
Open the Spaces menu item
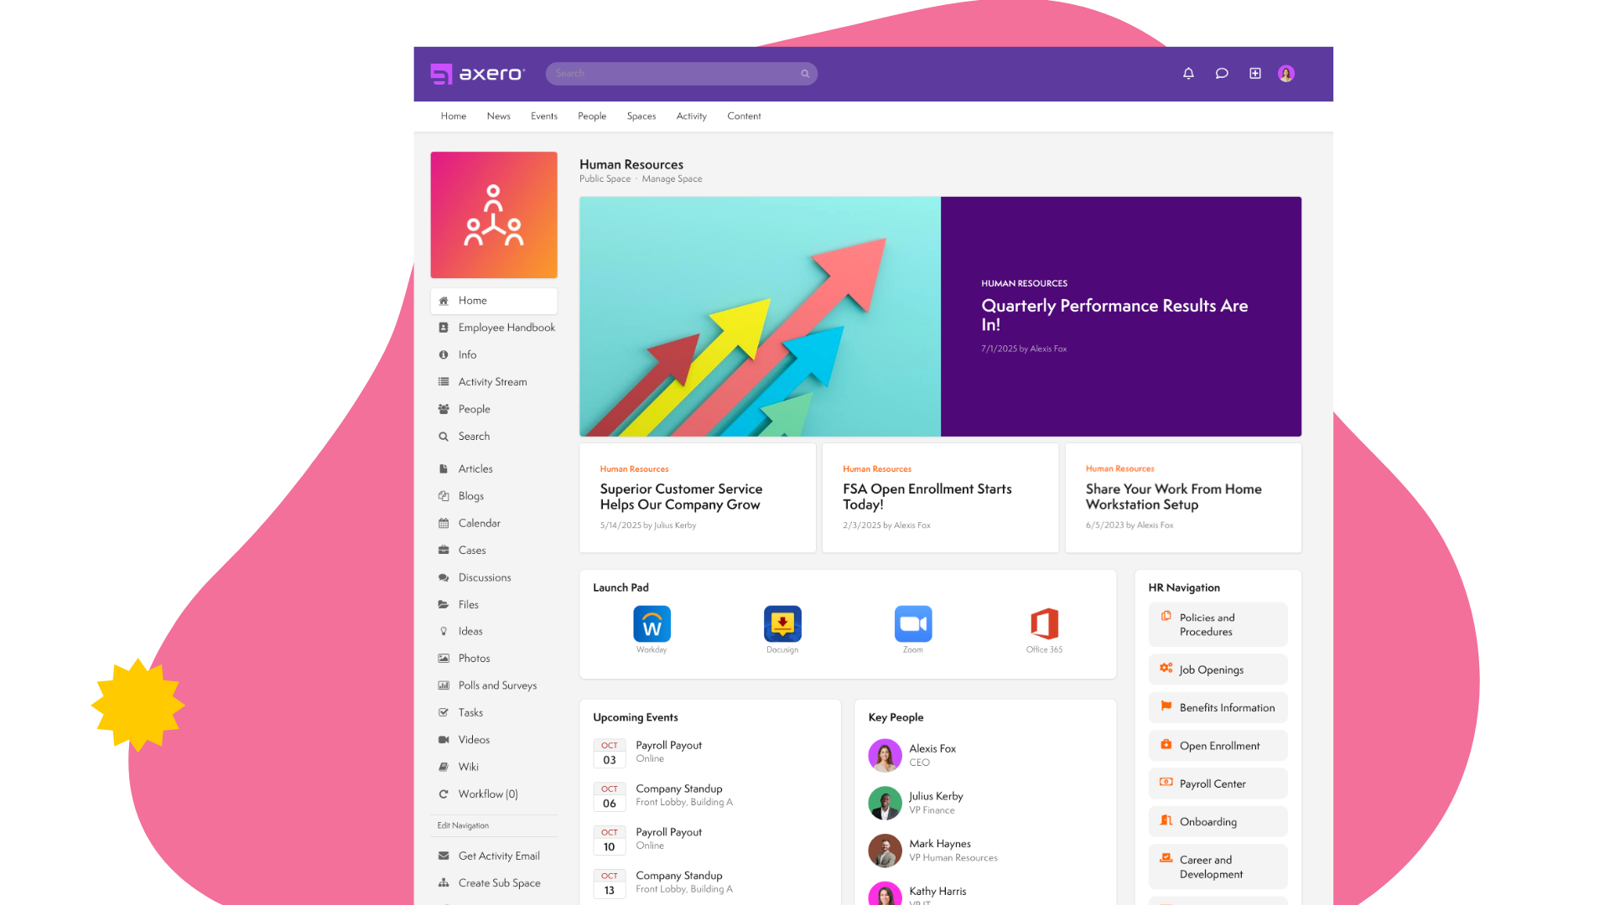[x=641, y=116]
